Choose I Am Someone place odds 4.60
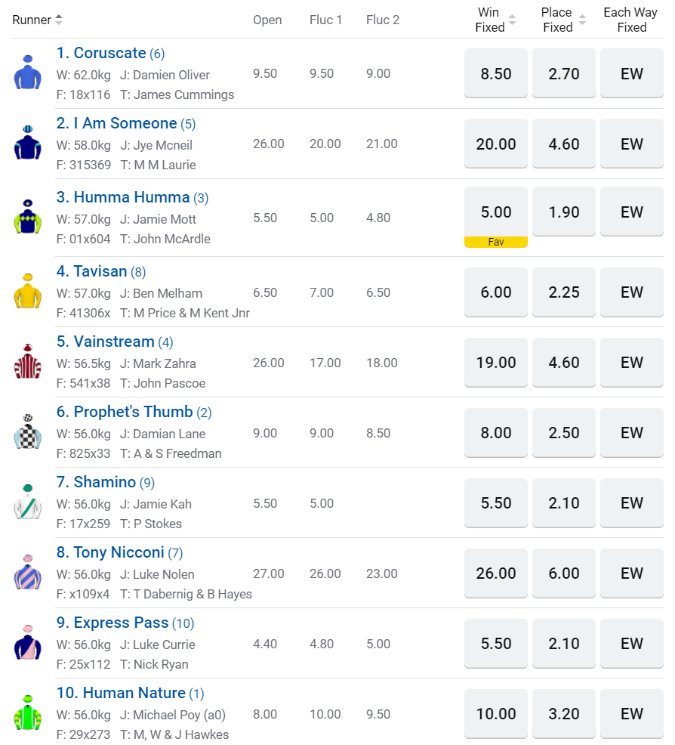The width and height of the screenshot is (675, 745). [x=564, y=144]
